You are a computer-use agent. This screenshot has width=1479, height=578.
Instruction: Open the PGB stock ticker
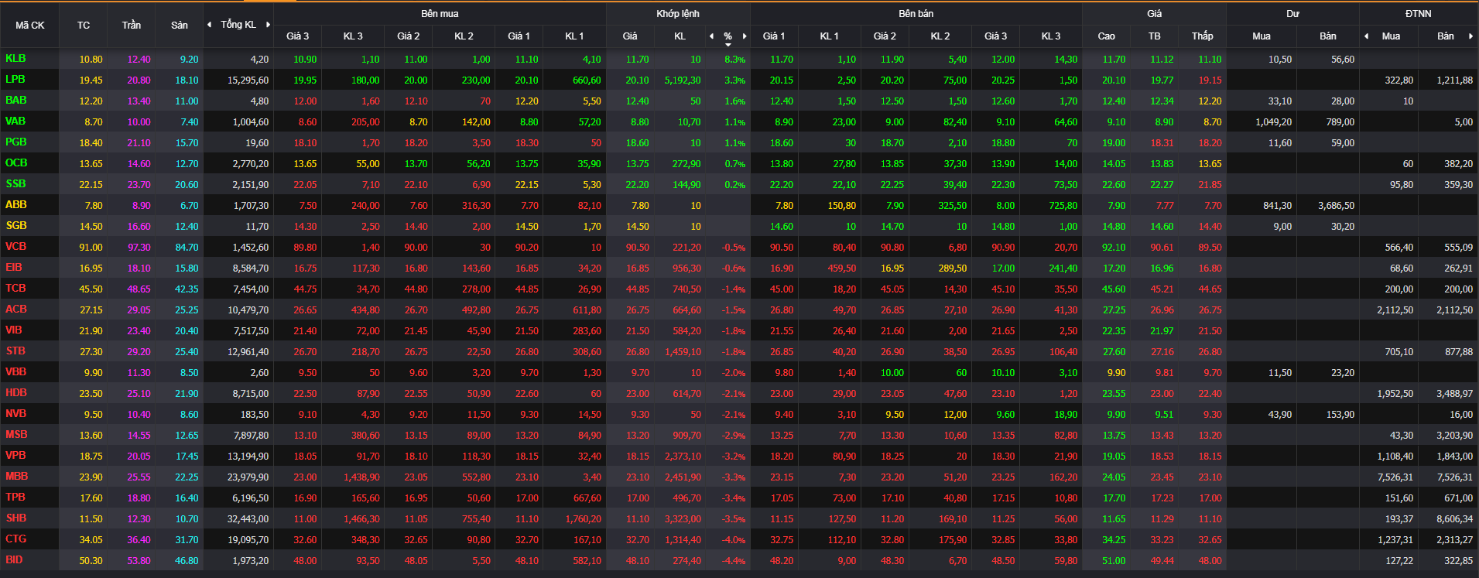15,142
